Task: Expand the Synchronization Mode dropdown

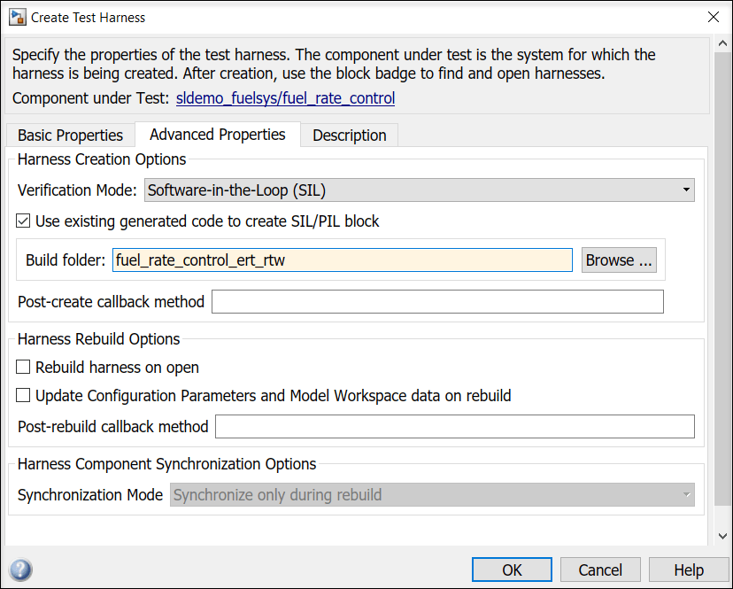Action: tap(432, 495)
